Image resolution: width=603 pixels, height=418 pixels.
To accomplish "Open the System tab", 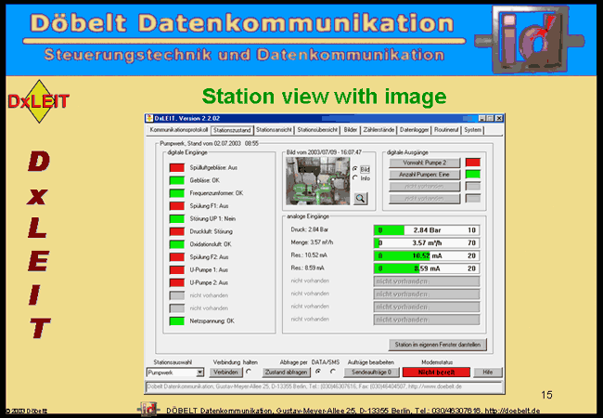I will (x=472, y=130).
